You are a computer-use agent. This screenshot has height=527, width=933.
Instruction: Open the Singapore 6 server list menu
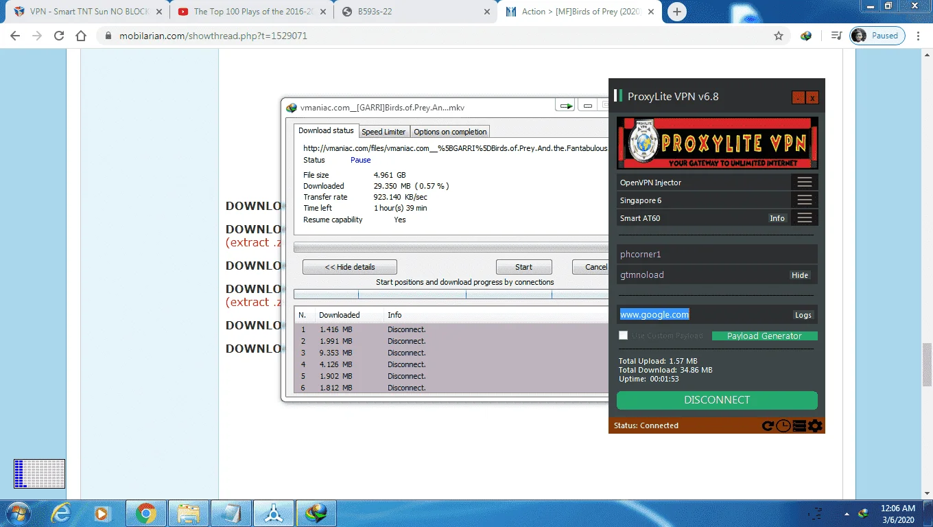[x=805, y=200]
